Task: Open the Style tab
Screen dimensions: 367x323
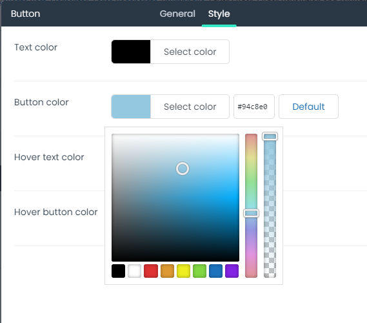Action: tap(219, 14)
